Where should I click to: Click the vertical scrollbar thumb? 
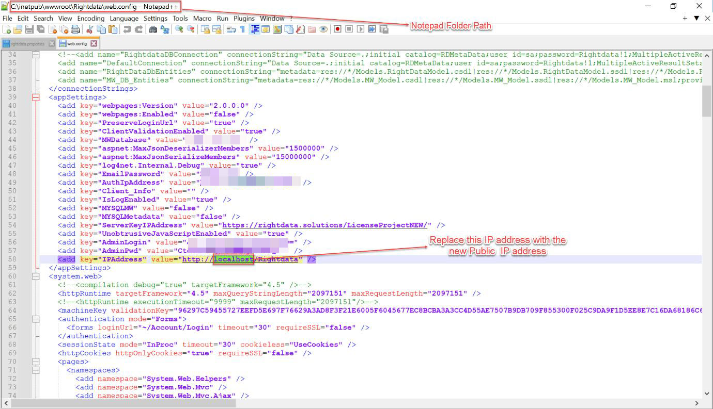tap(707, 101)
